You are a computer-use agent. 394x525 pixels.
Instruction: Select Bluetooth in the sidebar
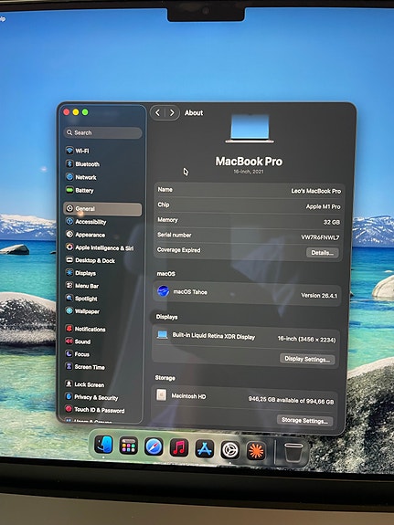(x=82, y=164)
